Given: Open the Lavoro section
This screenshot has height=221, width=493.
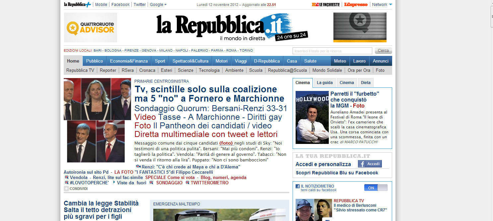Looking at the screenshot, I should 359,61.
